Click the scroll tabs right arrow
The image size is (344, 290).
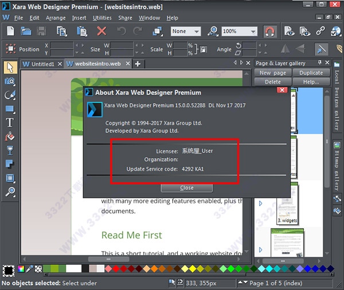(241, 62)
